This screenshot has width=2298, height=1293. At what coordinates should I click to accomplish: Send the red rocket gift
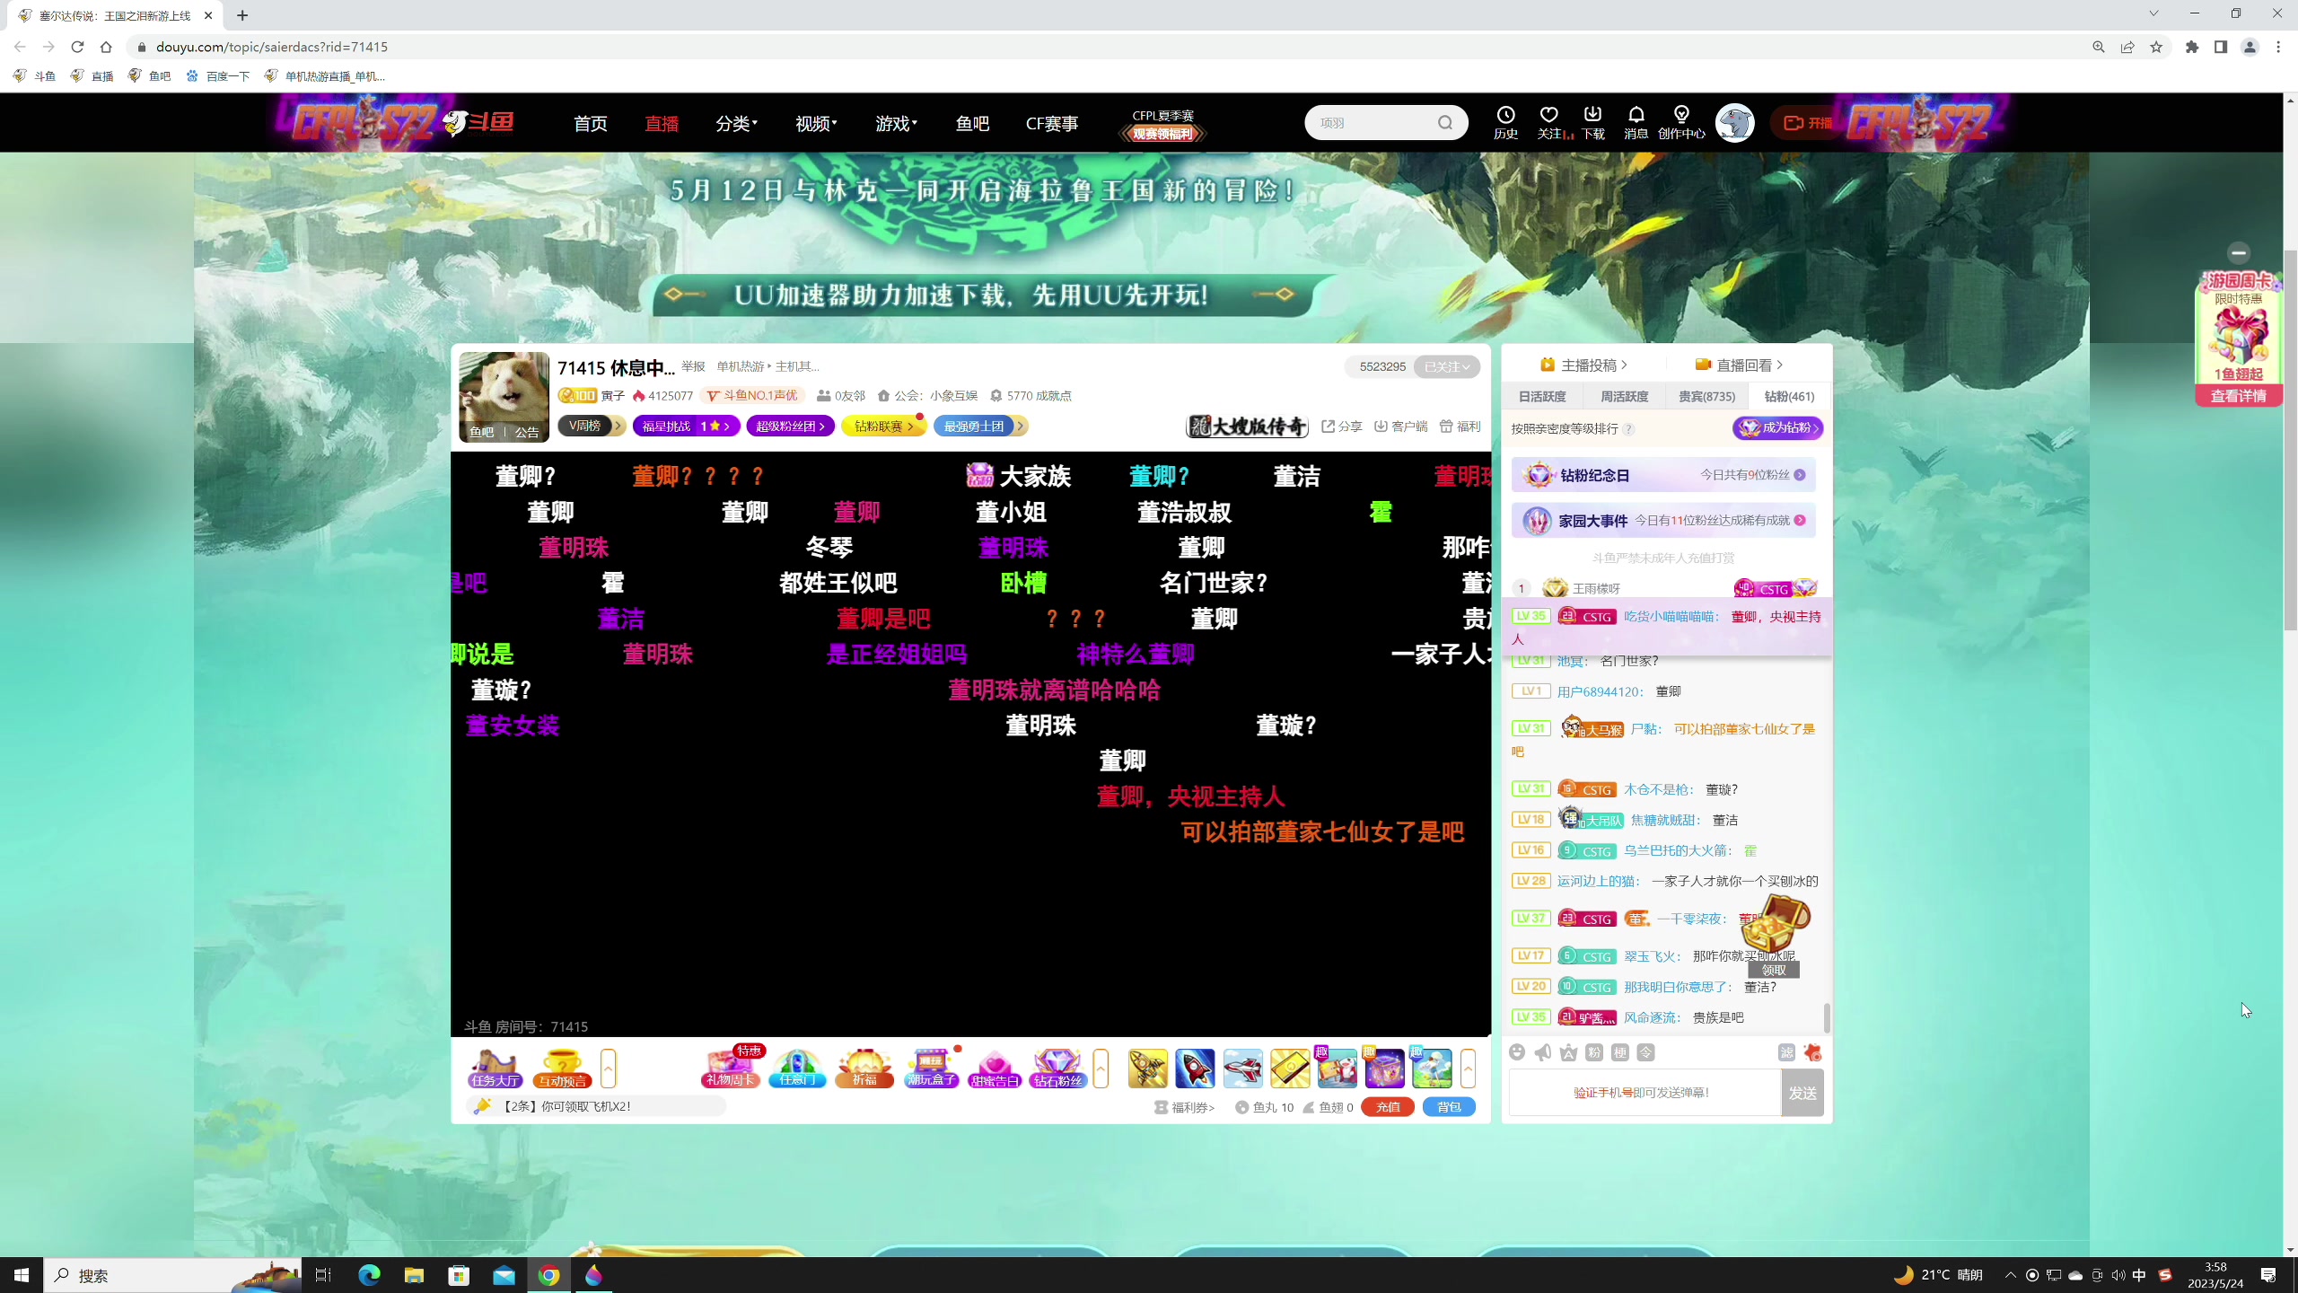click(x=1195, y=1069)
